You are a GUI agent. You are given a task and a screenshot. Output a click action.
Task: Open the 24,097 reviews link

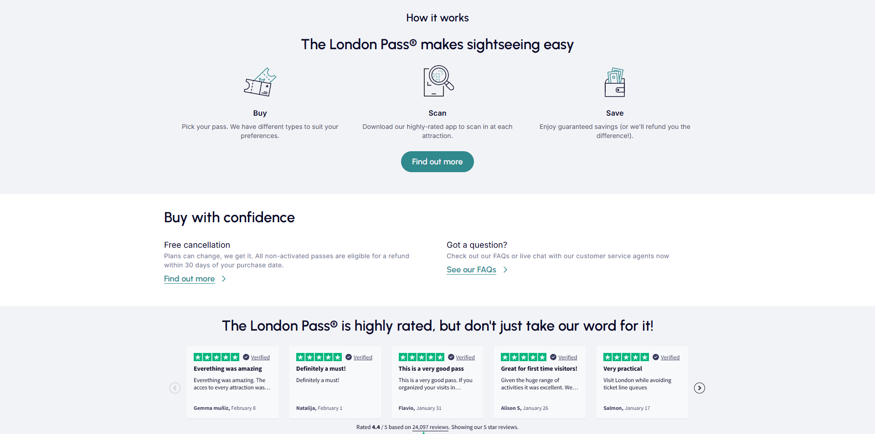[430, 427]
